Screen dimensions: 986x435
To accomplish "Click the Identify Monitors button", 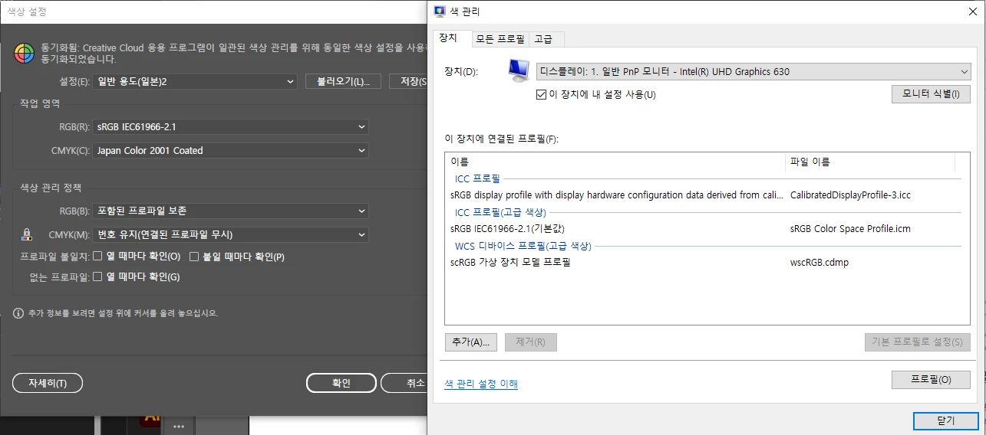I will (x=931, y=94).
